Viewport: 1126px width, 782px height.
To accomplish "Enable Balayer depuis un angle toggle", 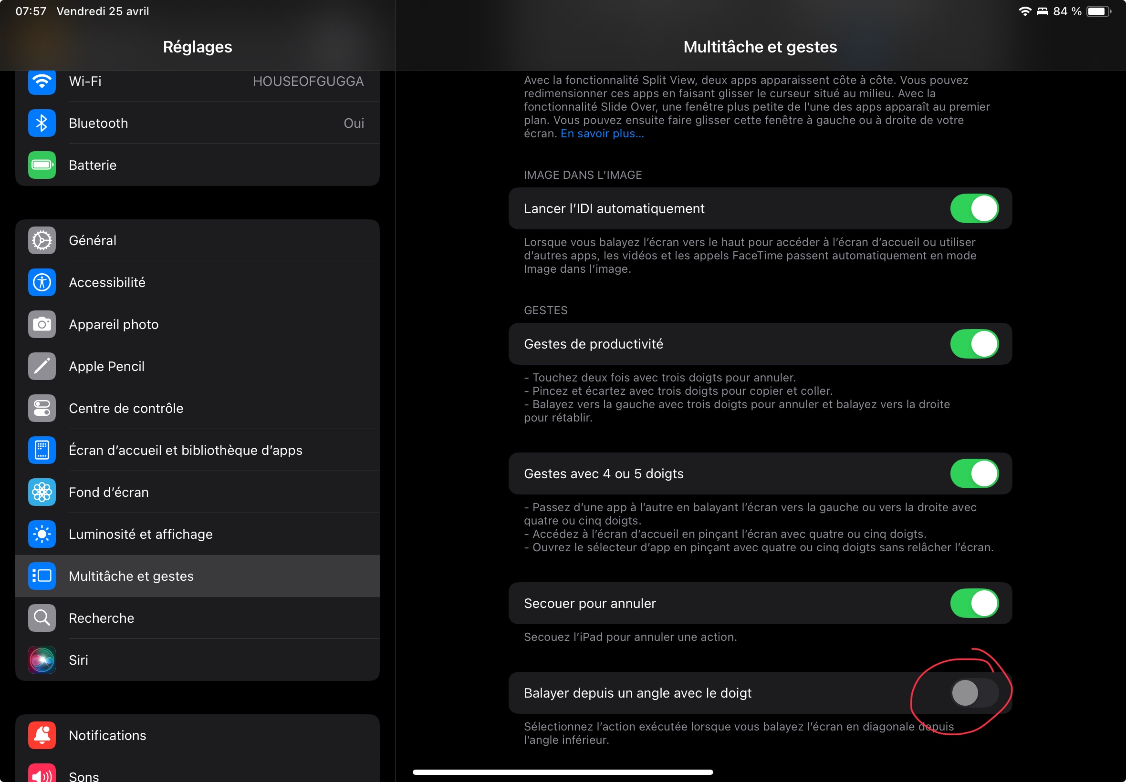I will [973, 693].
